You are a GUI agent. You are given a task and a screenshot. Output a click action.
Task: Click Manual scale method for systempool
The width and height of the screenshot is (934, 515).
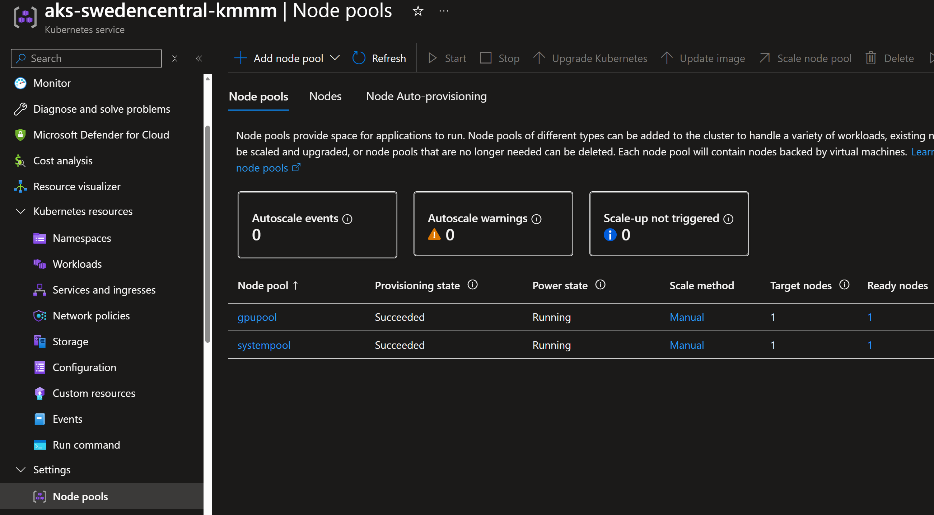[686, 345]
